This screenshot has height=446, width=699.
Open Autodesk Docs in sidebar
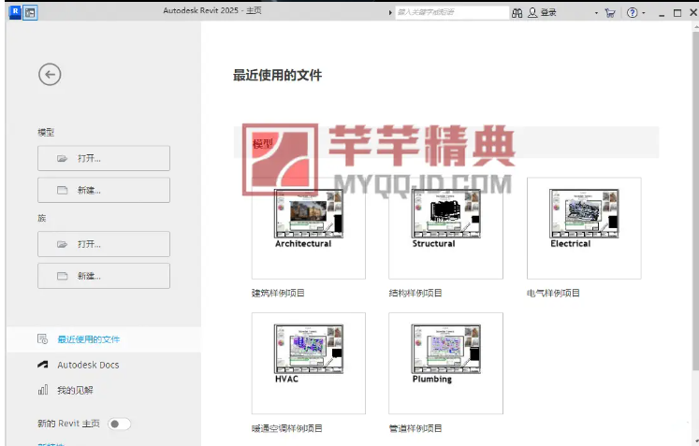(x=88, y=365)
